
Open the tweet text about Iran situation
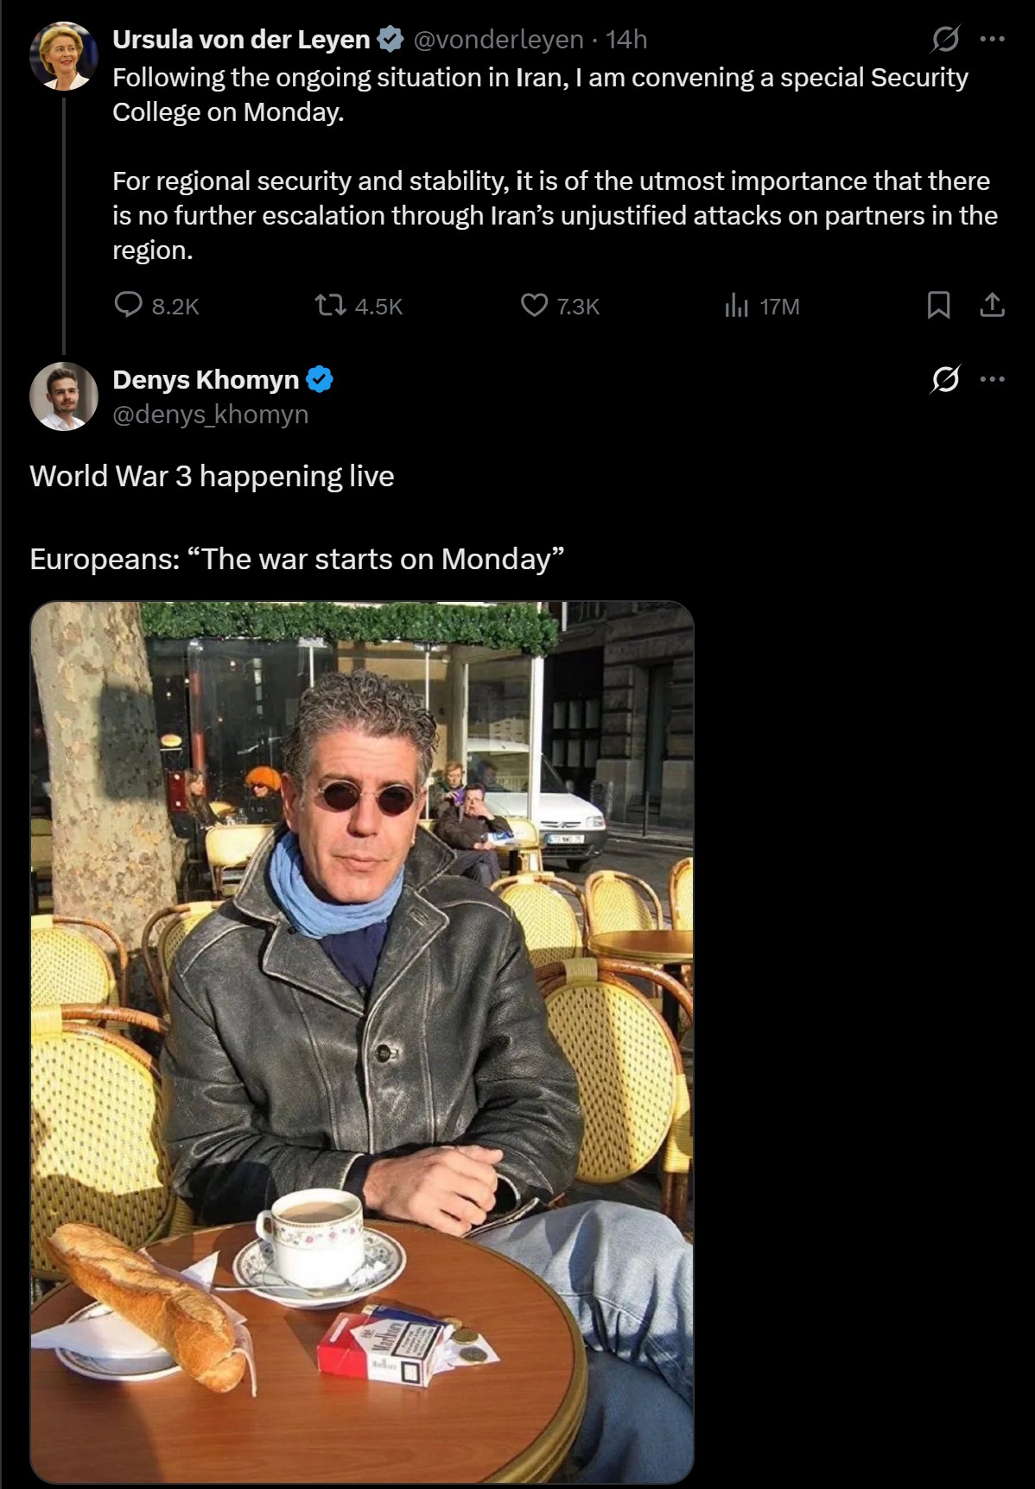pyautogui.click(x=555, y=163)
